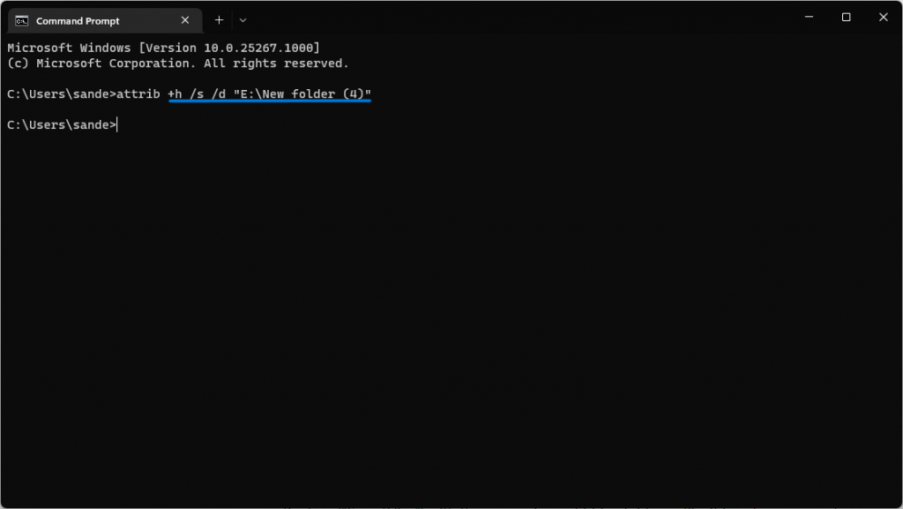The width and height of the screenshot is (903, 509).
Task: Click the blank terminal area below prompt
Action: pos(451,317)
